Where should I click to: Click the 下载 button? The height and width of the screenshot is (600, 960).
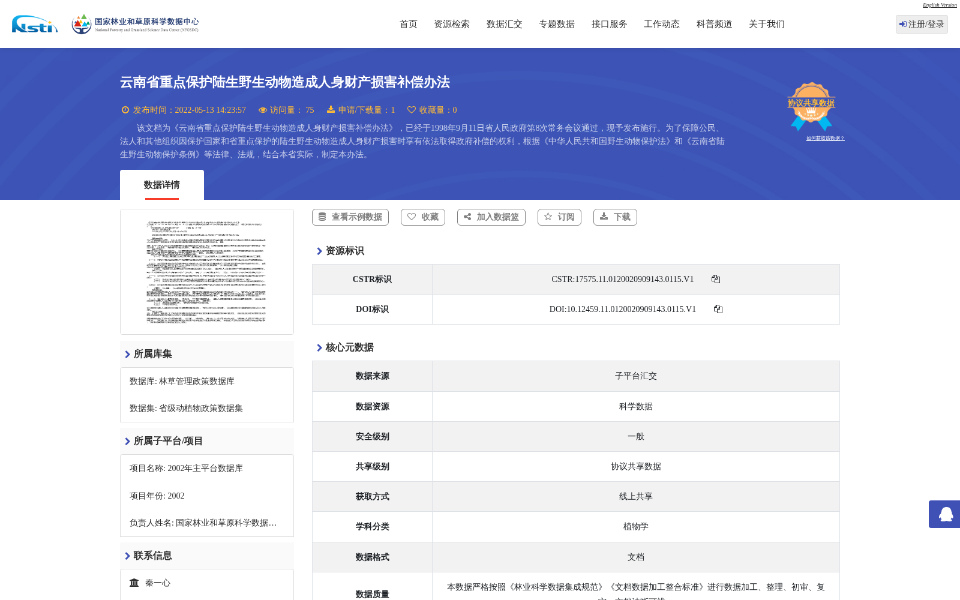(615, 217)
